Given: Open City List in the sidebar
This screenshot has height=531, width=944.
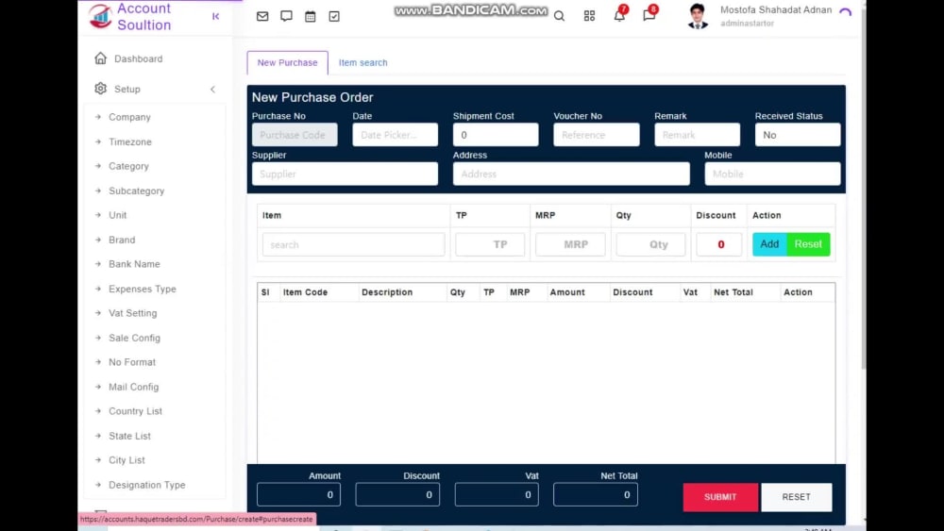Looking at the screenshot, I should point(126,460).
